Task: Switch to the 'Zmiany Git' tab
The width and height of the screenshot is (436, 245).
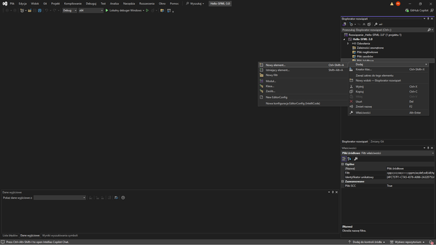Action: coord(377,142)
